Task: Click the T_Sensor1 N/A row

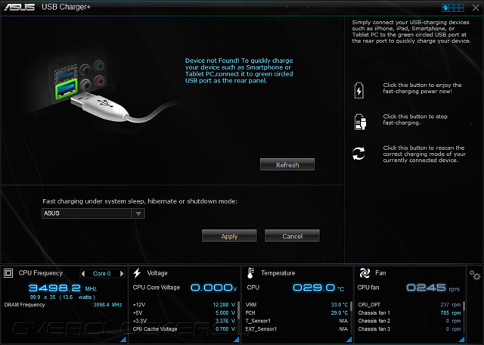Action: (296, 321)
